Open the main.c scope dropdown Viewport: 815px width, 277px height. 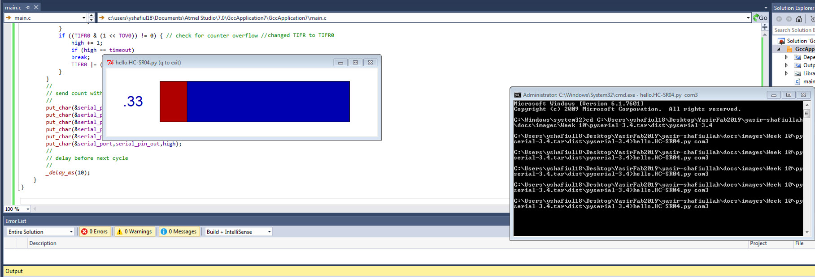click(84, 18)
